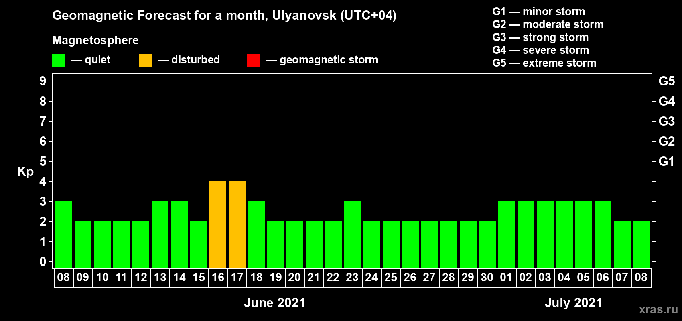Click the 'G2 — moderate storm' line

point(548,24)
